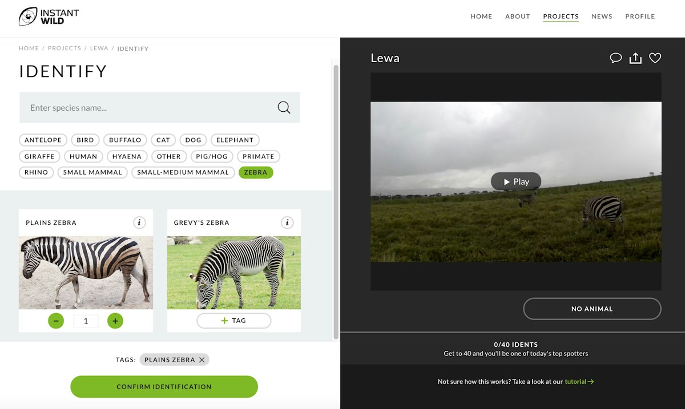
Task: Deselect the active Zebra category filter
Action: point(256,172)
